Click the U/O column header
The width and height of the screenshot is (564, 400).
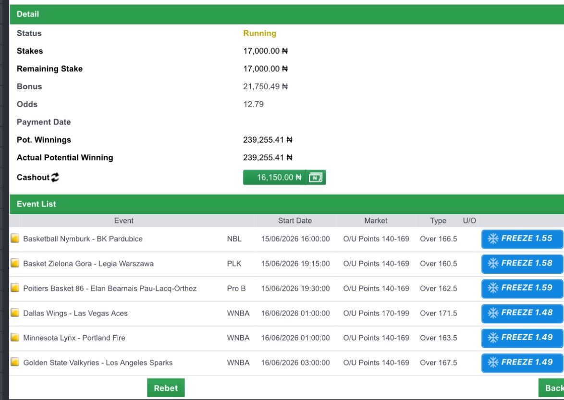tap(469, 221)
